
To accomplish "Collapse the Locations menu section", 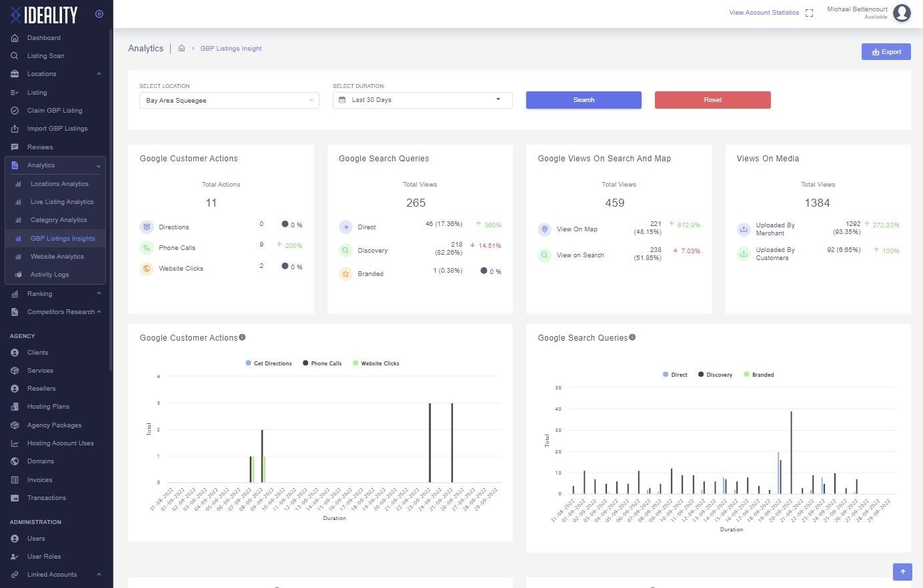I will coord(99,74).
